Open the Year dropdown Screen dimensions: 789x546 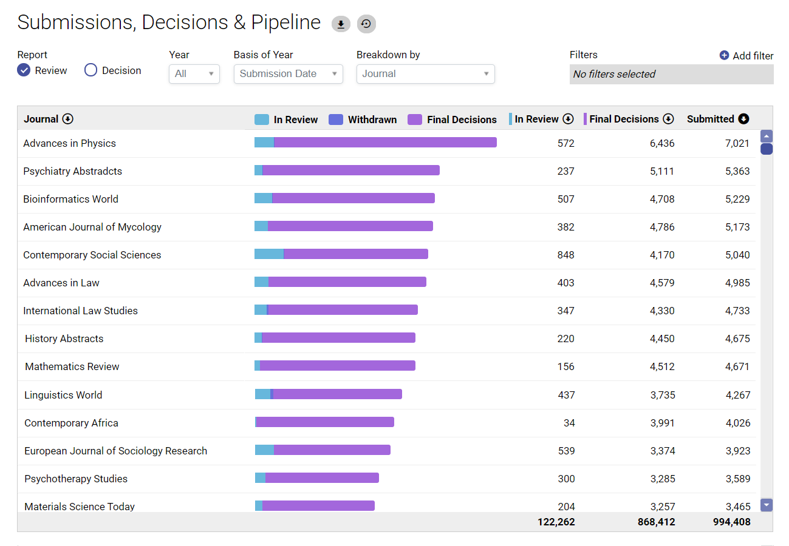pyautogui.click(x=194, y=74)
